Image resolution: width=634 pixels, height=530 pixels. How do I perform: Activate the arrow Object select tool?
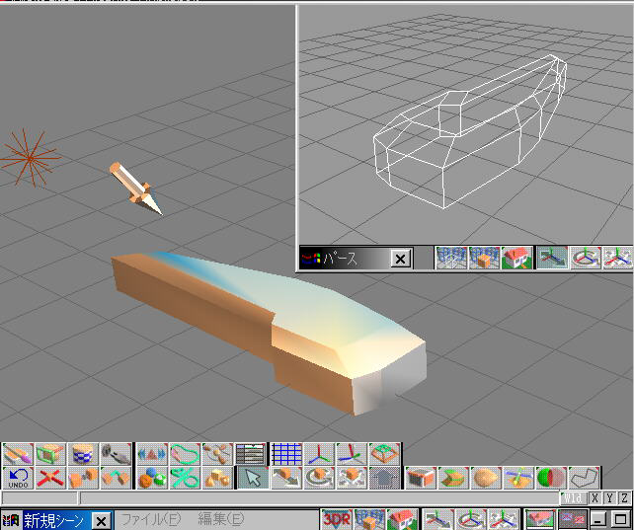(252, 478)
